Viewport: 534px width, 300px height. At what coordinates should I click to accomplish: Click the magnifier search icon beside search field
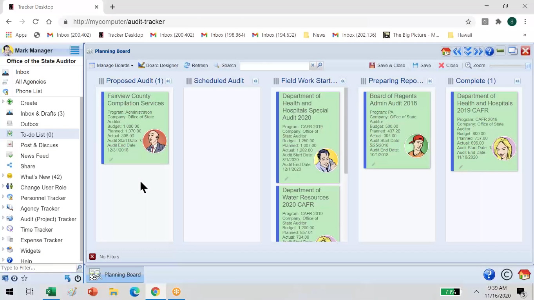coord(320,65)
